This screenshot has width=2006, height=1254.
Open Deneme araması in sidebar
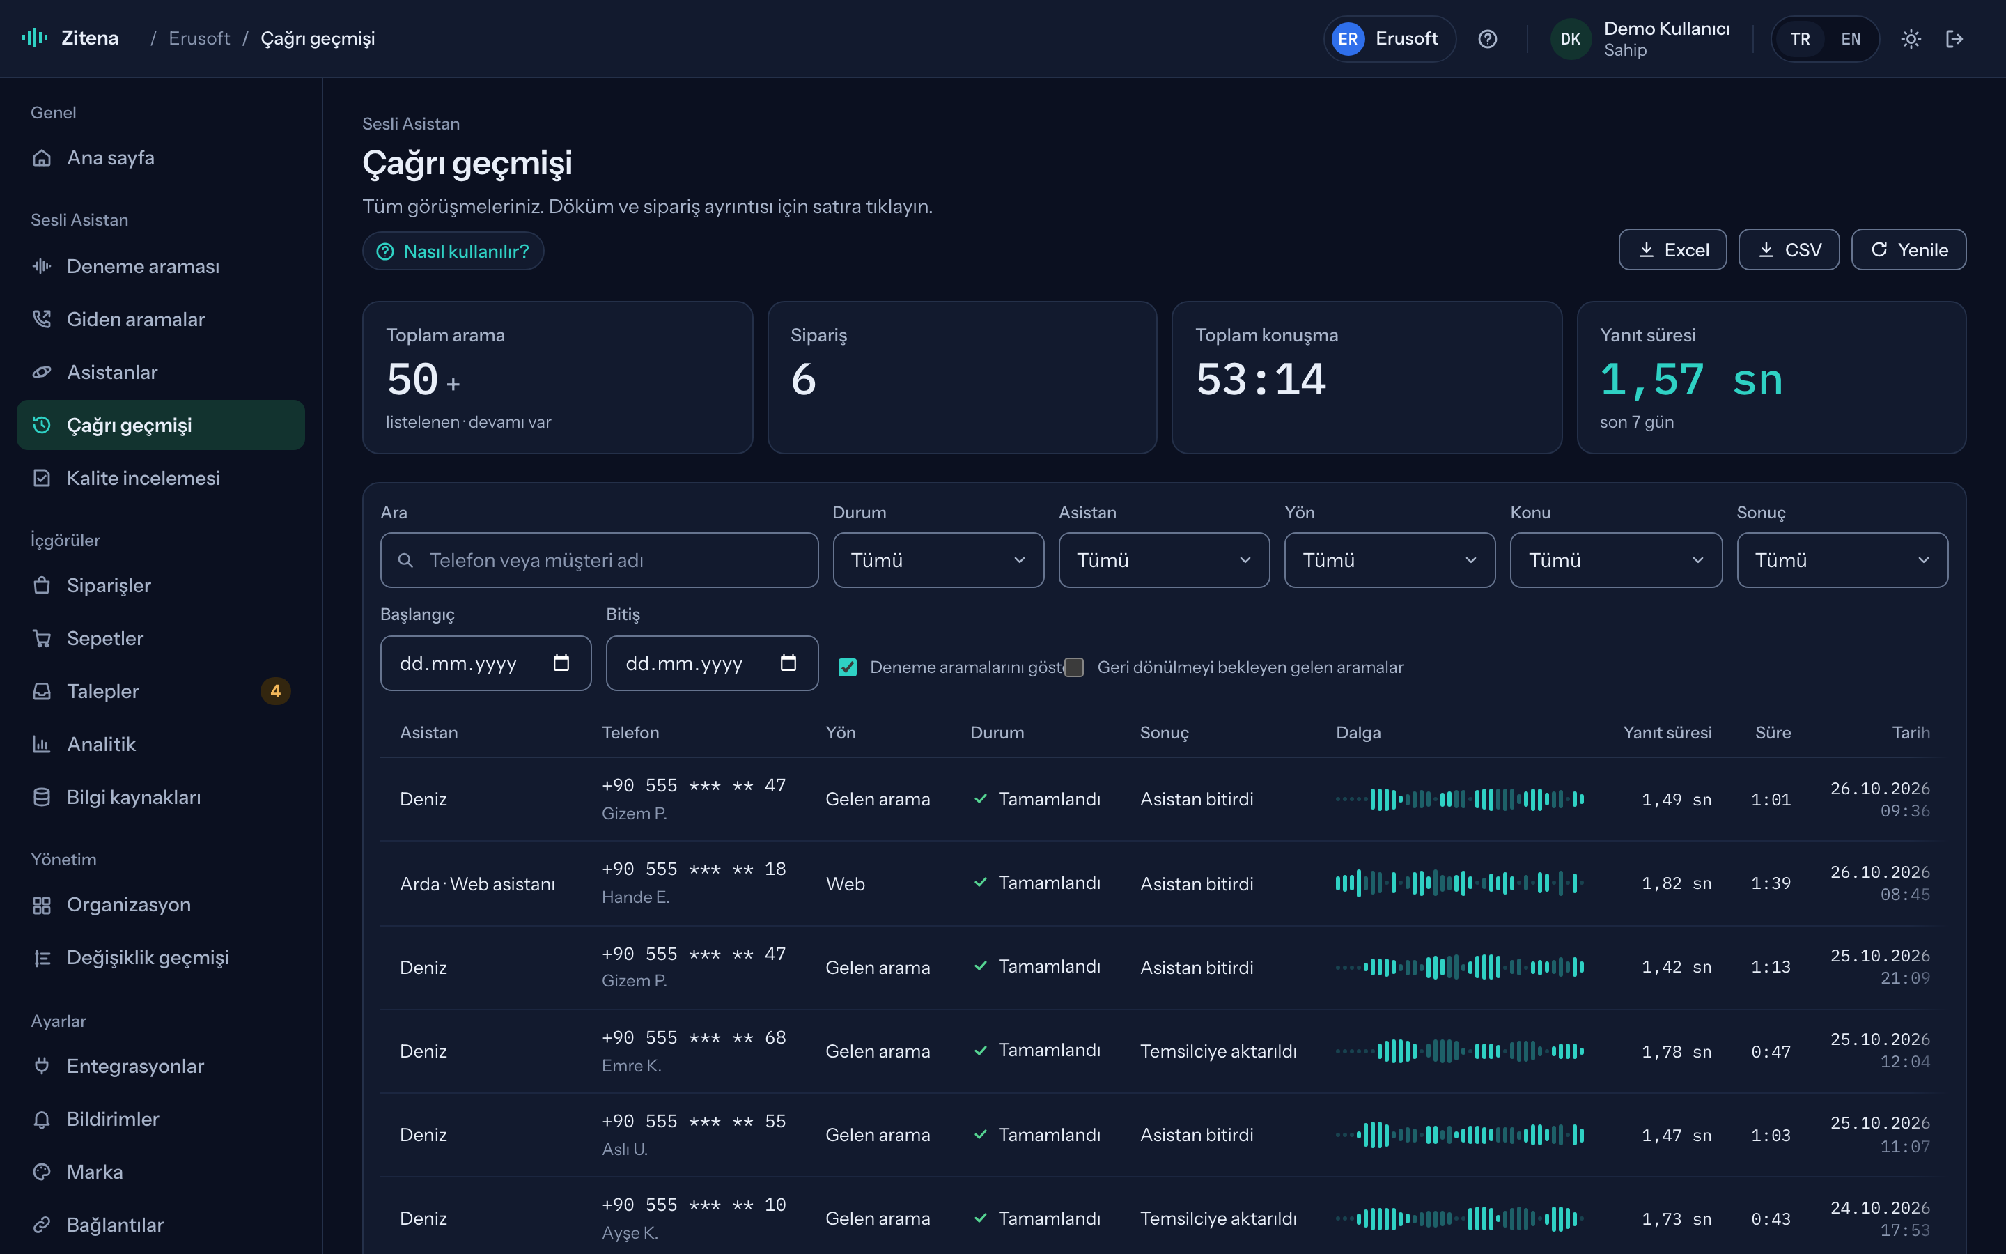[x=161, y=266]
